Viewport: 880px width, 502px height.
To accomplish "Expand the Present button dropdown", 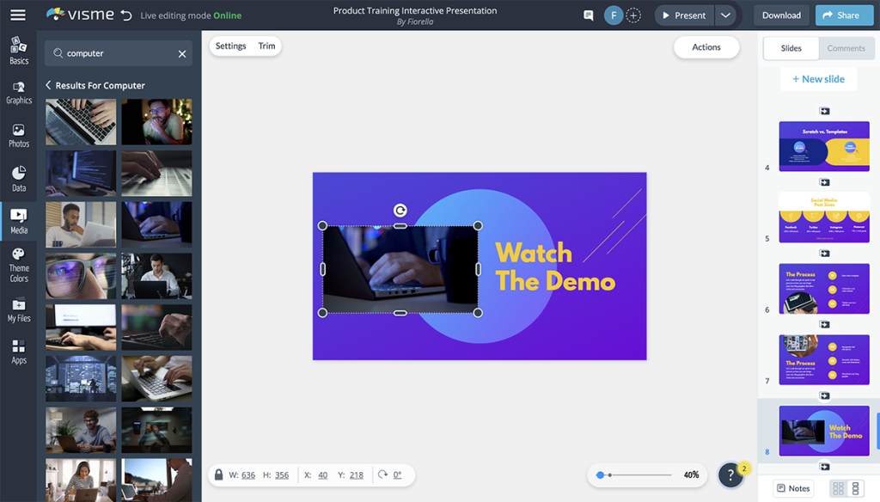I will [727, 15].
